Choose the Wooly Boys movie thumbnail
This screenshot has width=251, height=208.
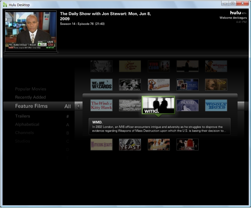click(216, 105)
